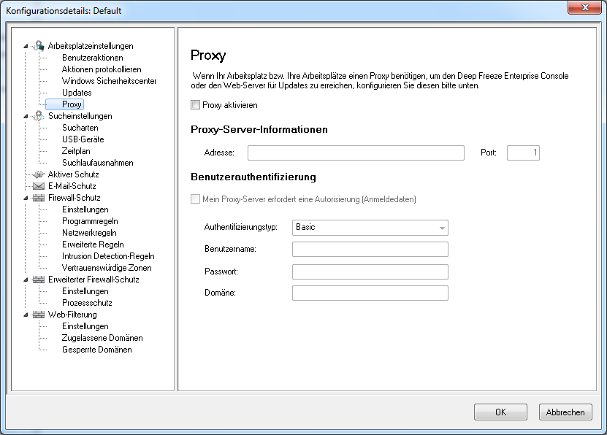Image resolution: width=607 pixels, height=435 pixels.
Task: Enable the Proxy aktivieren checkbox
Action: coord(196,105)
